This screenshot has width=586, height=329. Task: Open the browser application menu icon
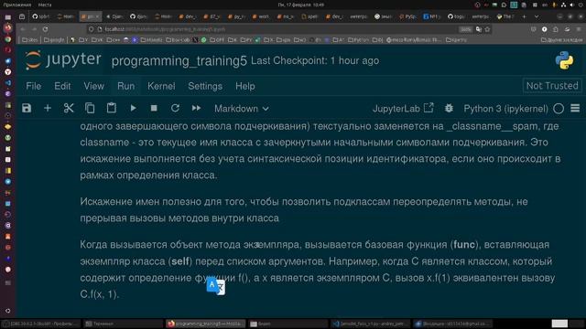pyautogui.click(x=578, y=29)
